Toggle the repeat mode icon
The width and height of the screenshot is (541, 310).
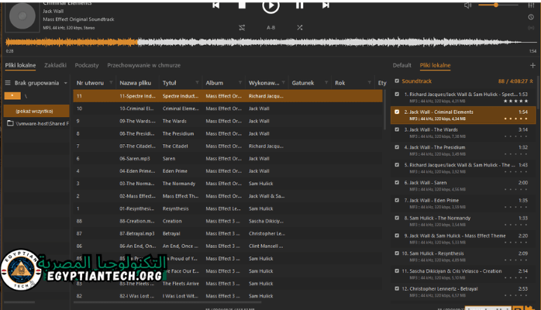[x=243, y=27]
